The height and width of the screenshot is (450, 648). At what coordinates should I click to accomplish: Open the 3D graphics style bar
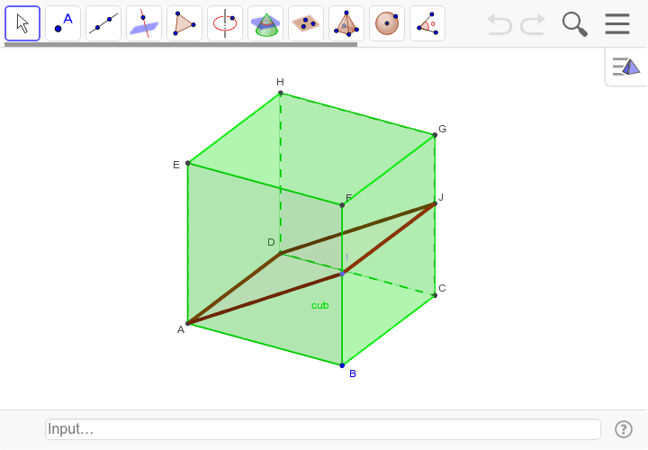626,67
